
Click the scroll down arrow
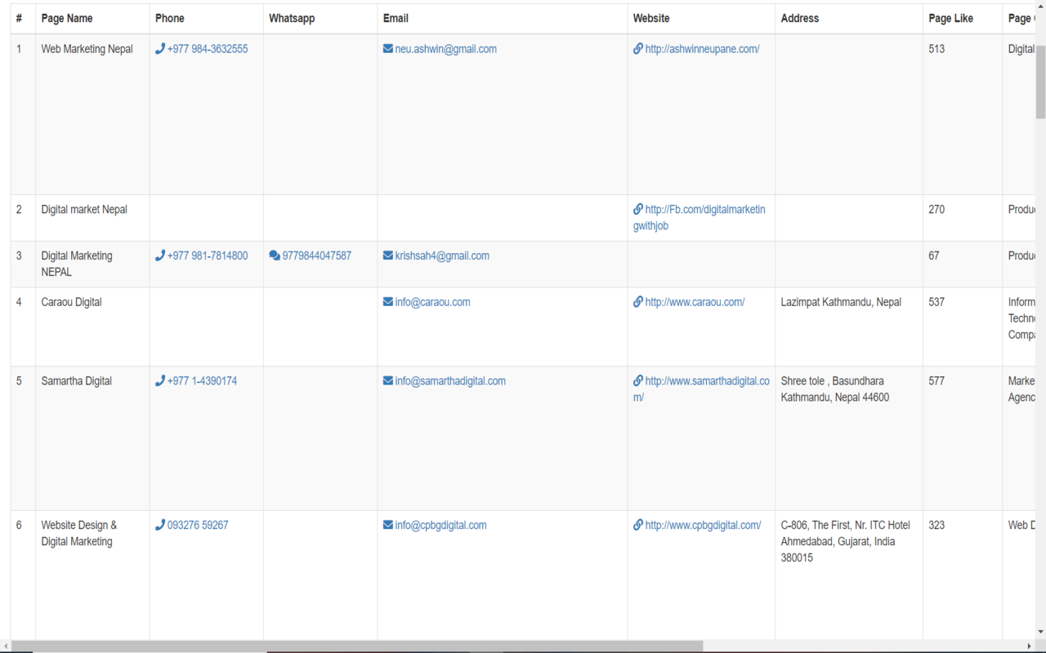point(1040,632)
